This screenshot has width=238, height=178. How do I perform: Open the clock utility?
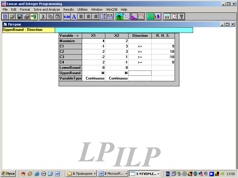[x=174, y=17]
